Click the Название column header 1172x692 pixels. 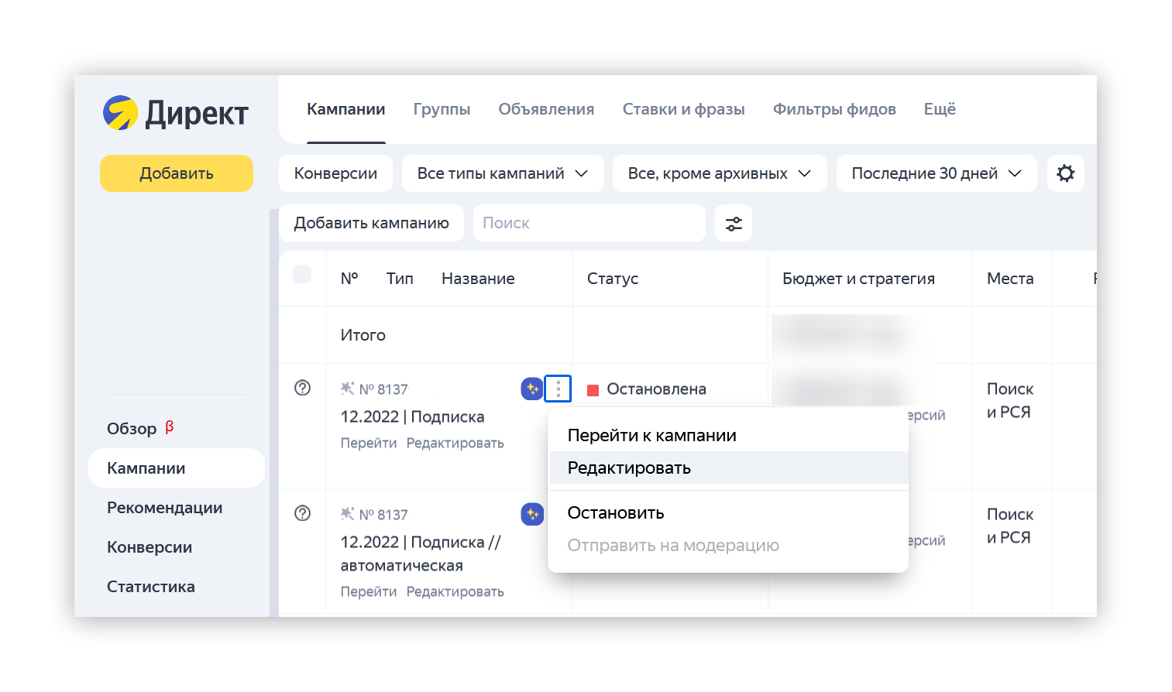tap(478, 279)
